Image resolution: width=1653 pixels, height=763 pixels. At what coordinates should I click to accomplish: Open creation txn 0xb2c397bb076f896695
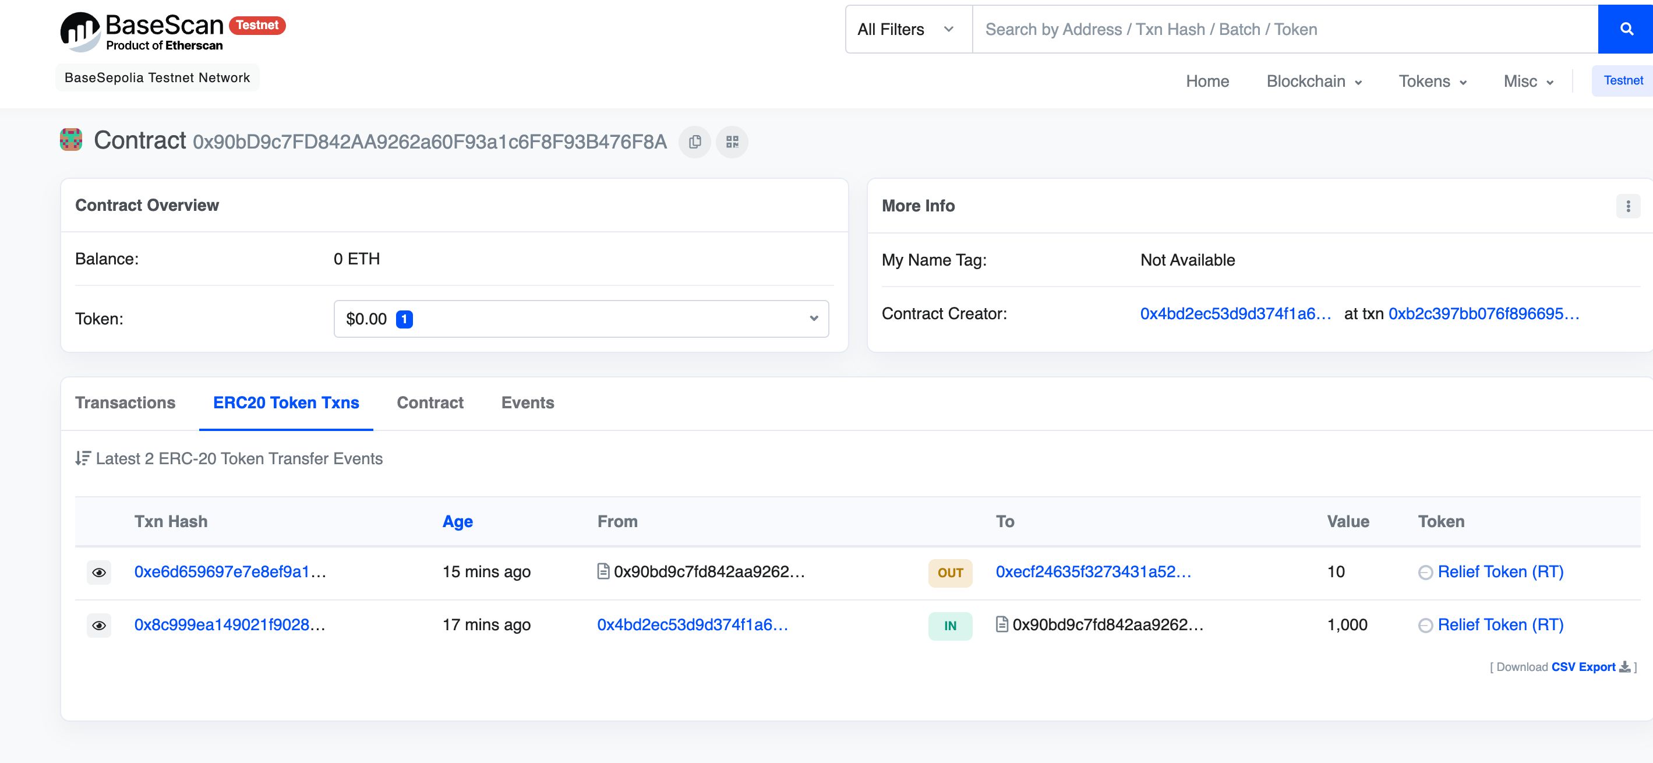point(1484,314)
